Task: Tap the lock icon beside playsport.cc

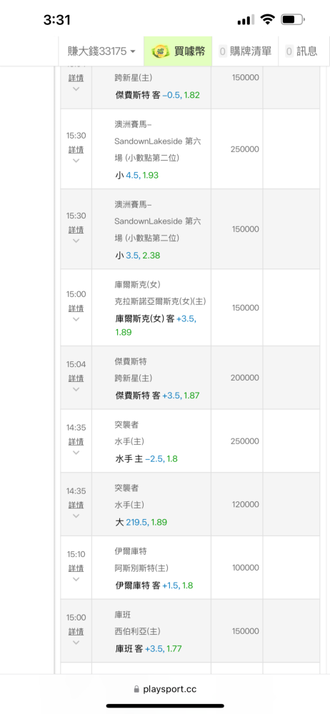Action: point(136,690)
